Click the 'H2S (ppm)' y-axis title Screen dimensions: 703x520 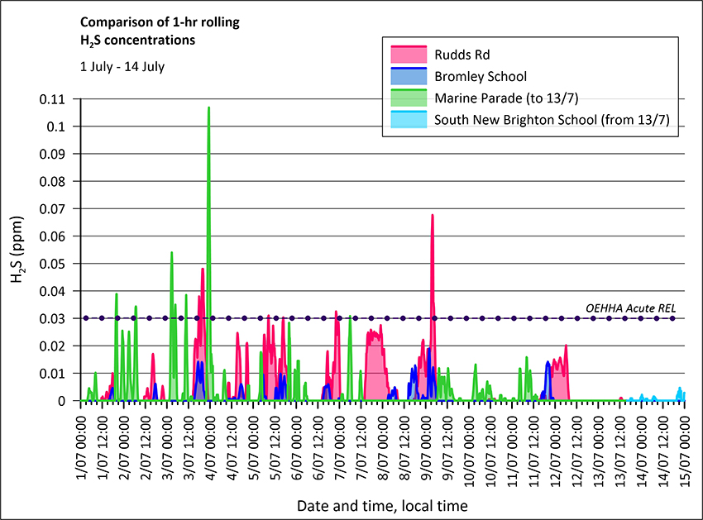(19, 250)
